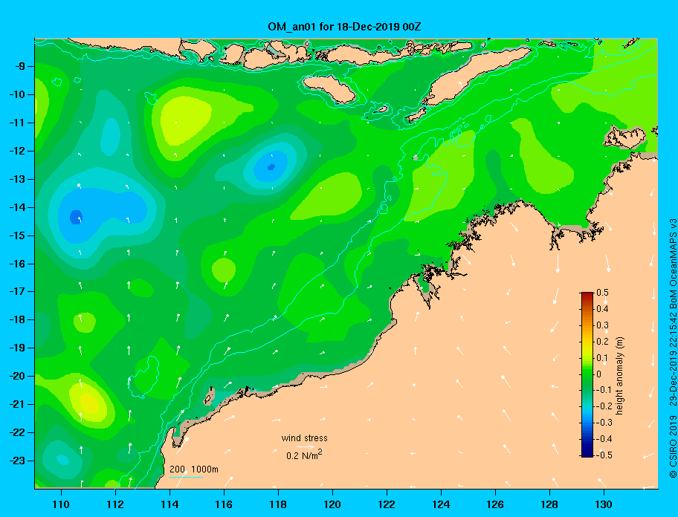
Task: Click latitude label '-14' on left axis
Action: pos(17,207)
